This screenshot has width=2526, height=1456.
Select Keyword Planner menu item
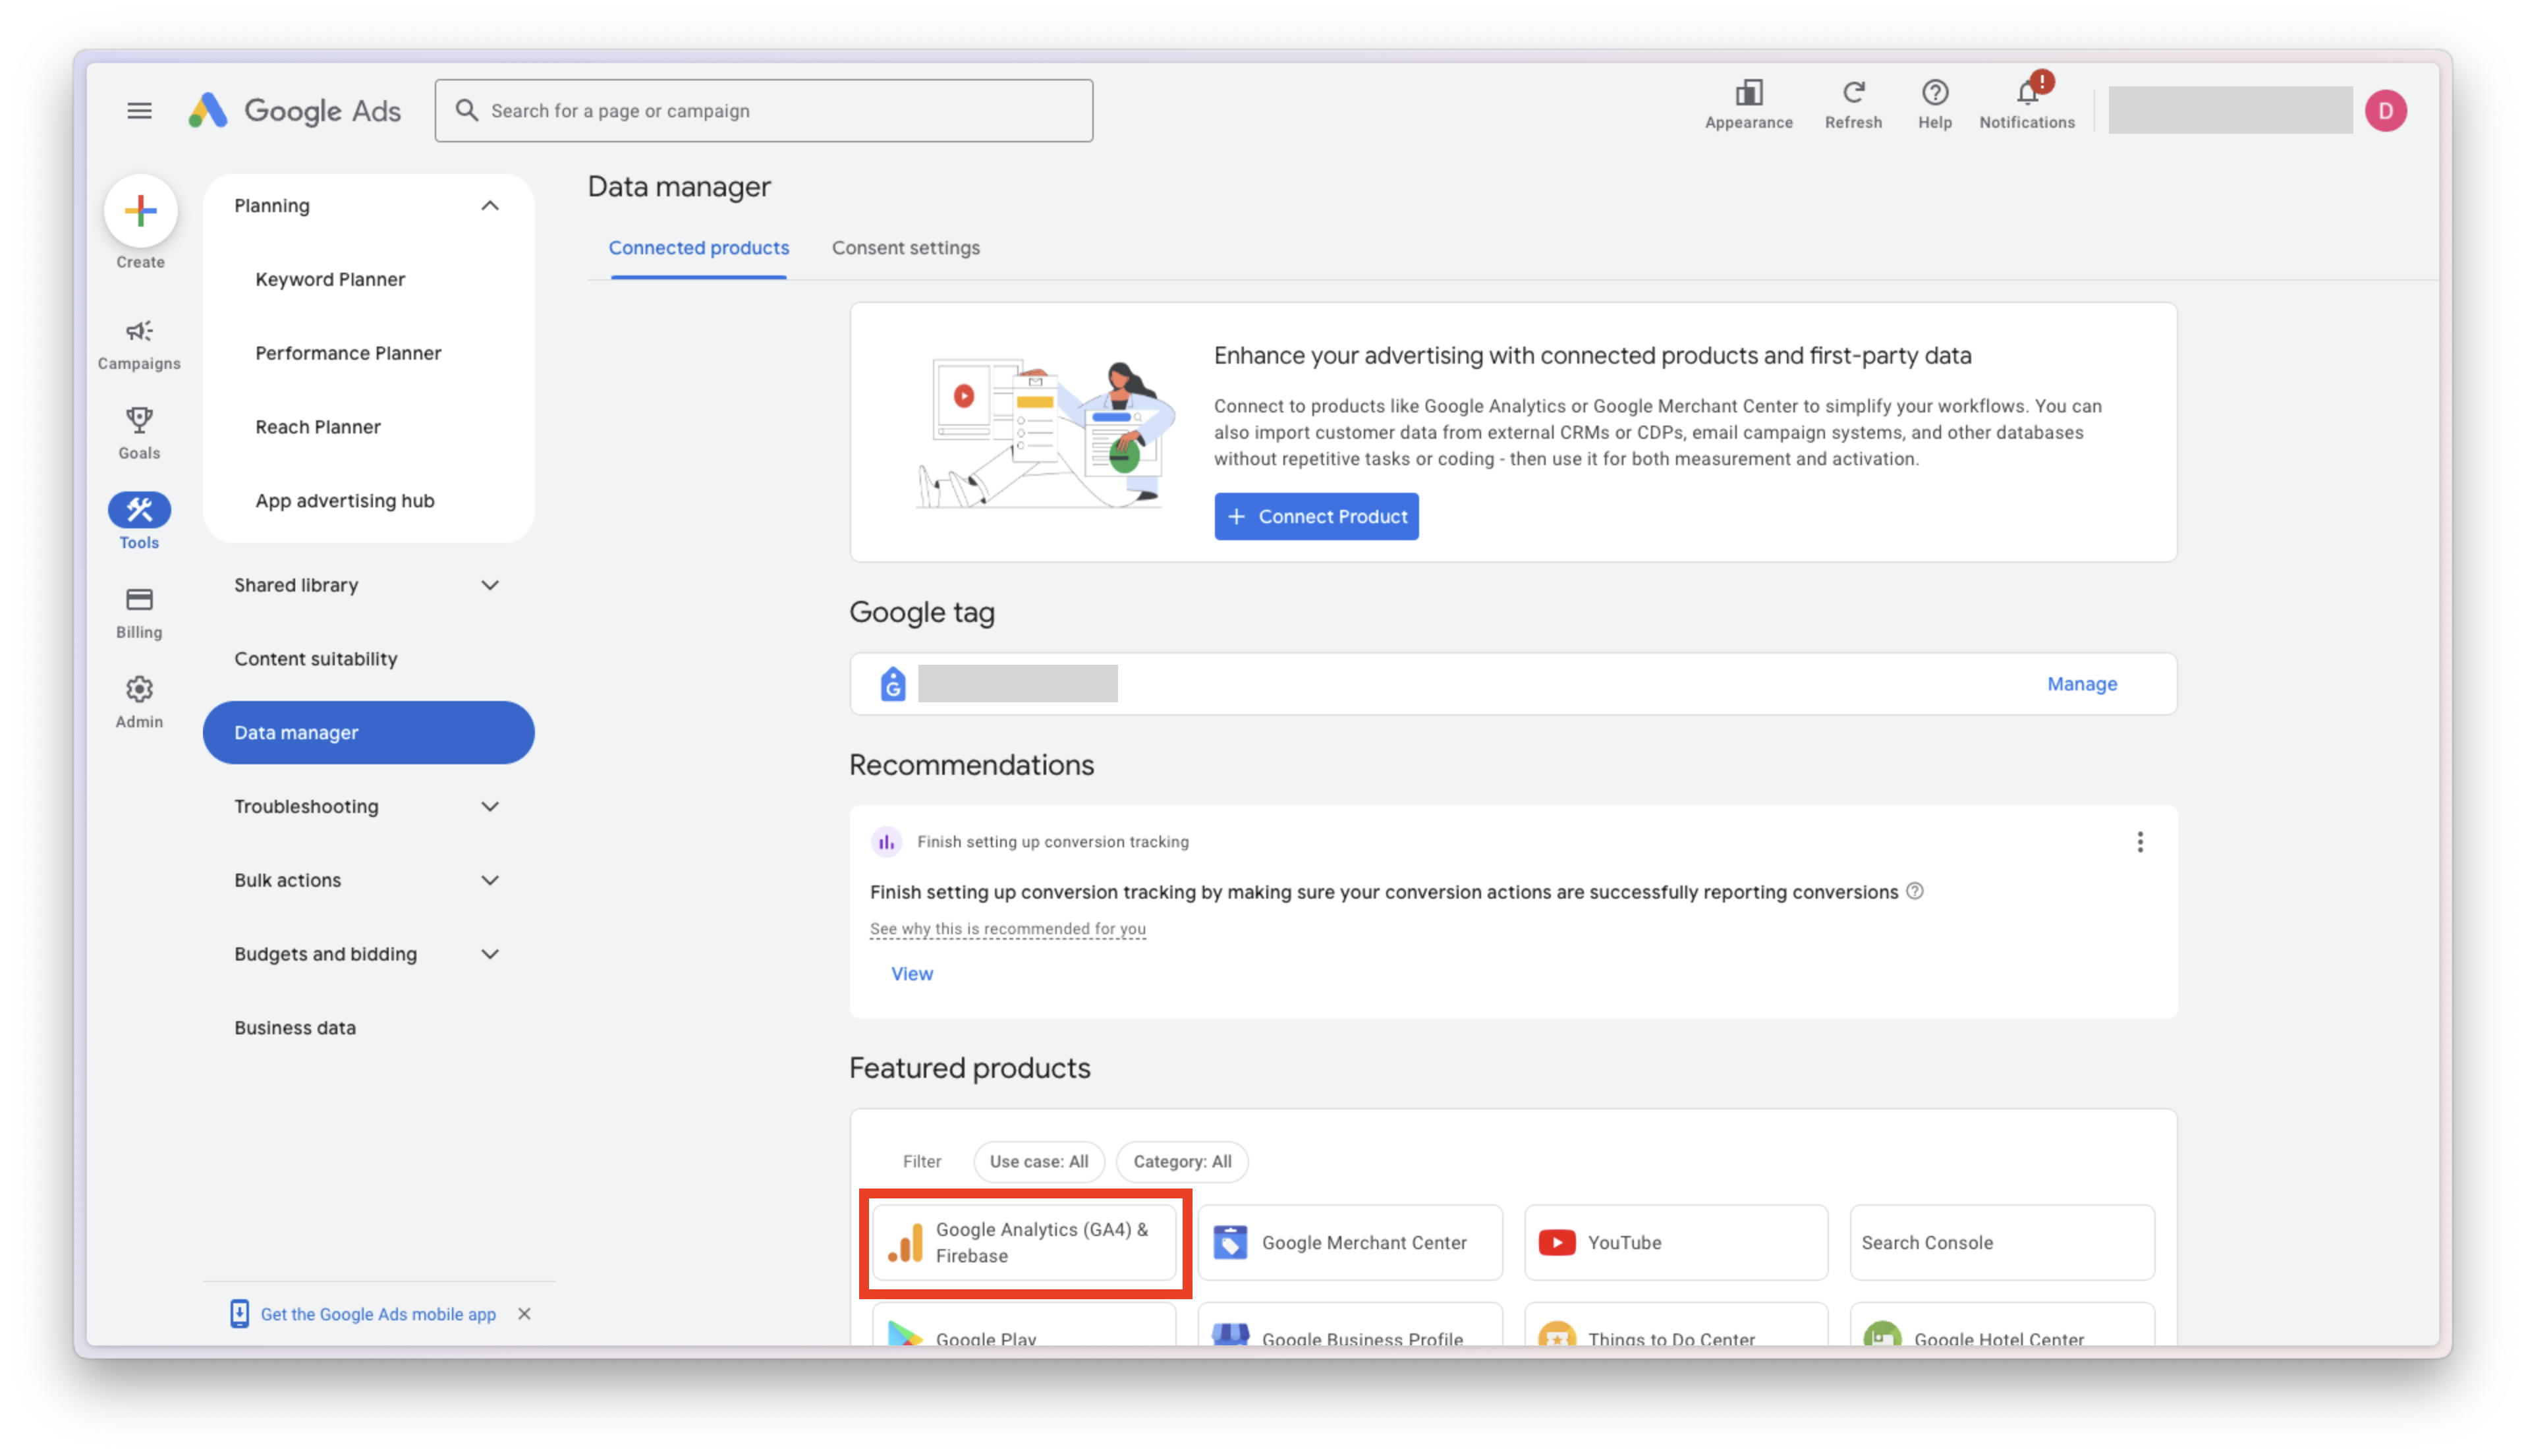[x=330, y=279]
